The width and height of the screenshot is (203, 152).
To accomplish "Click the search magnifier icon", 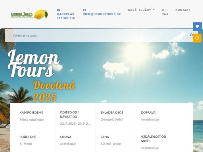I will [x=191, y=35].
